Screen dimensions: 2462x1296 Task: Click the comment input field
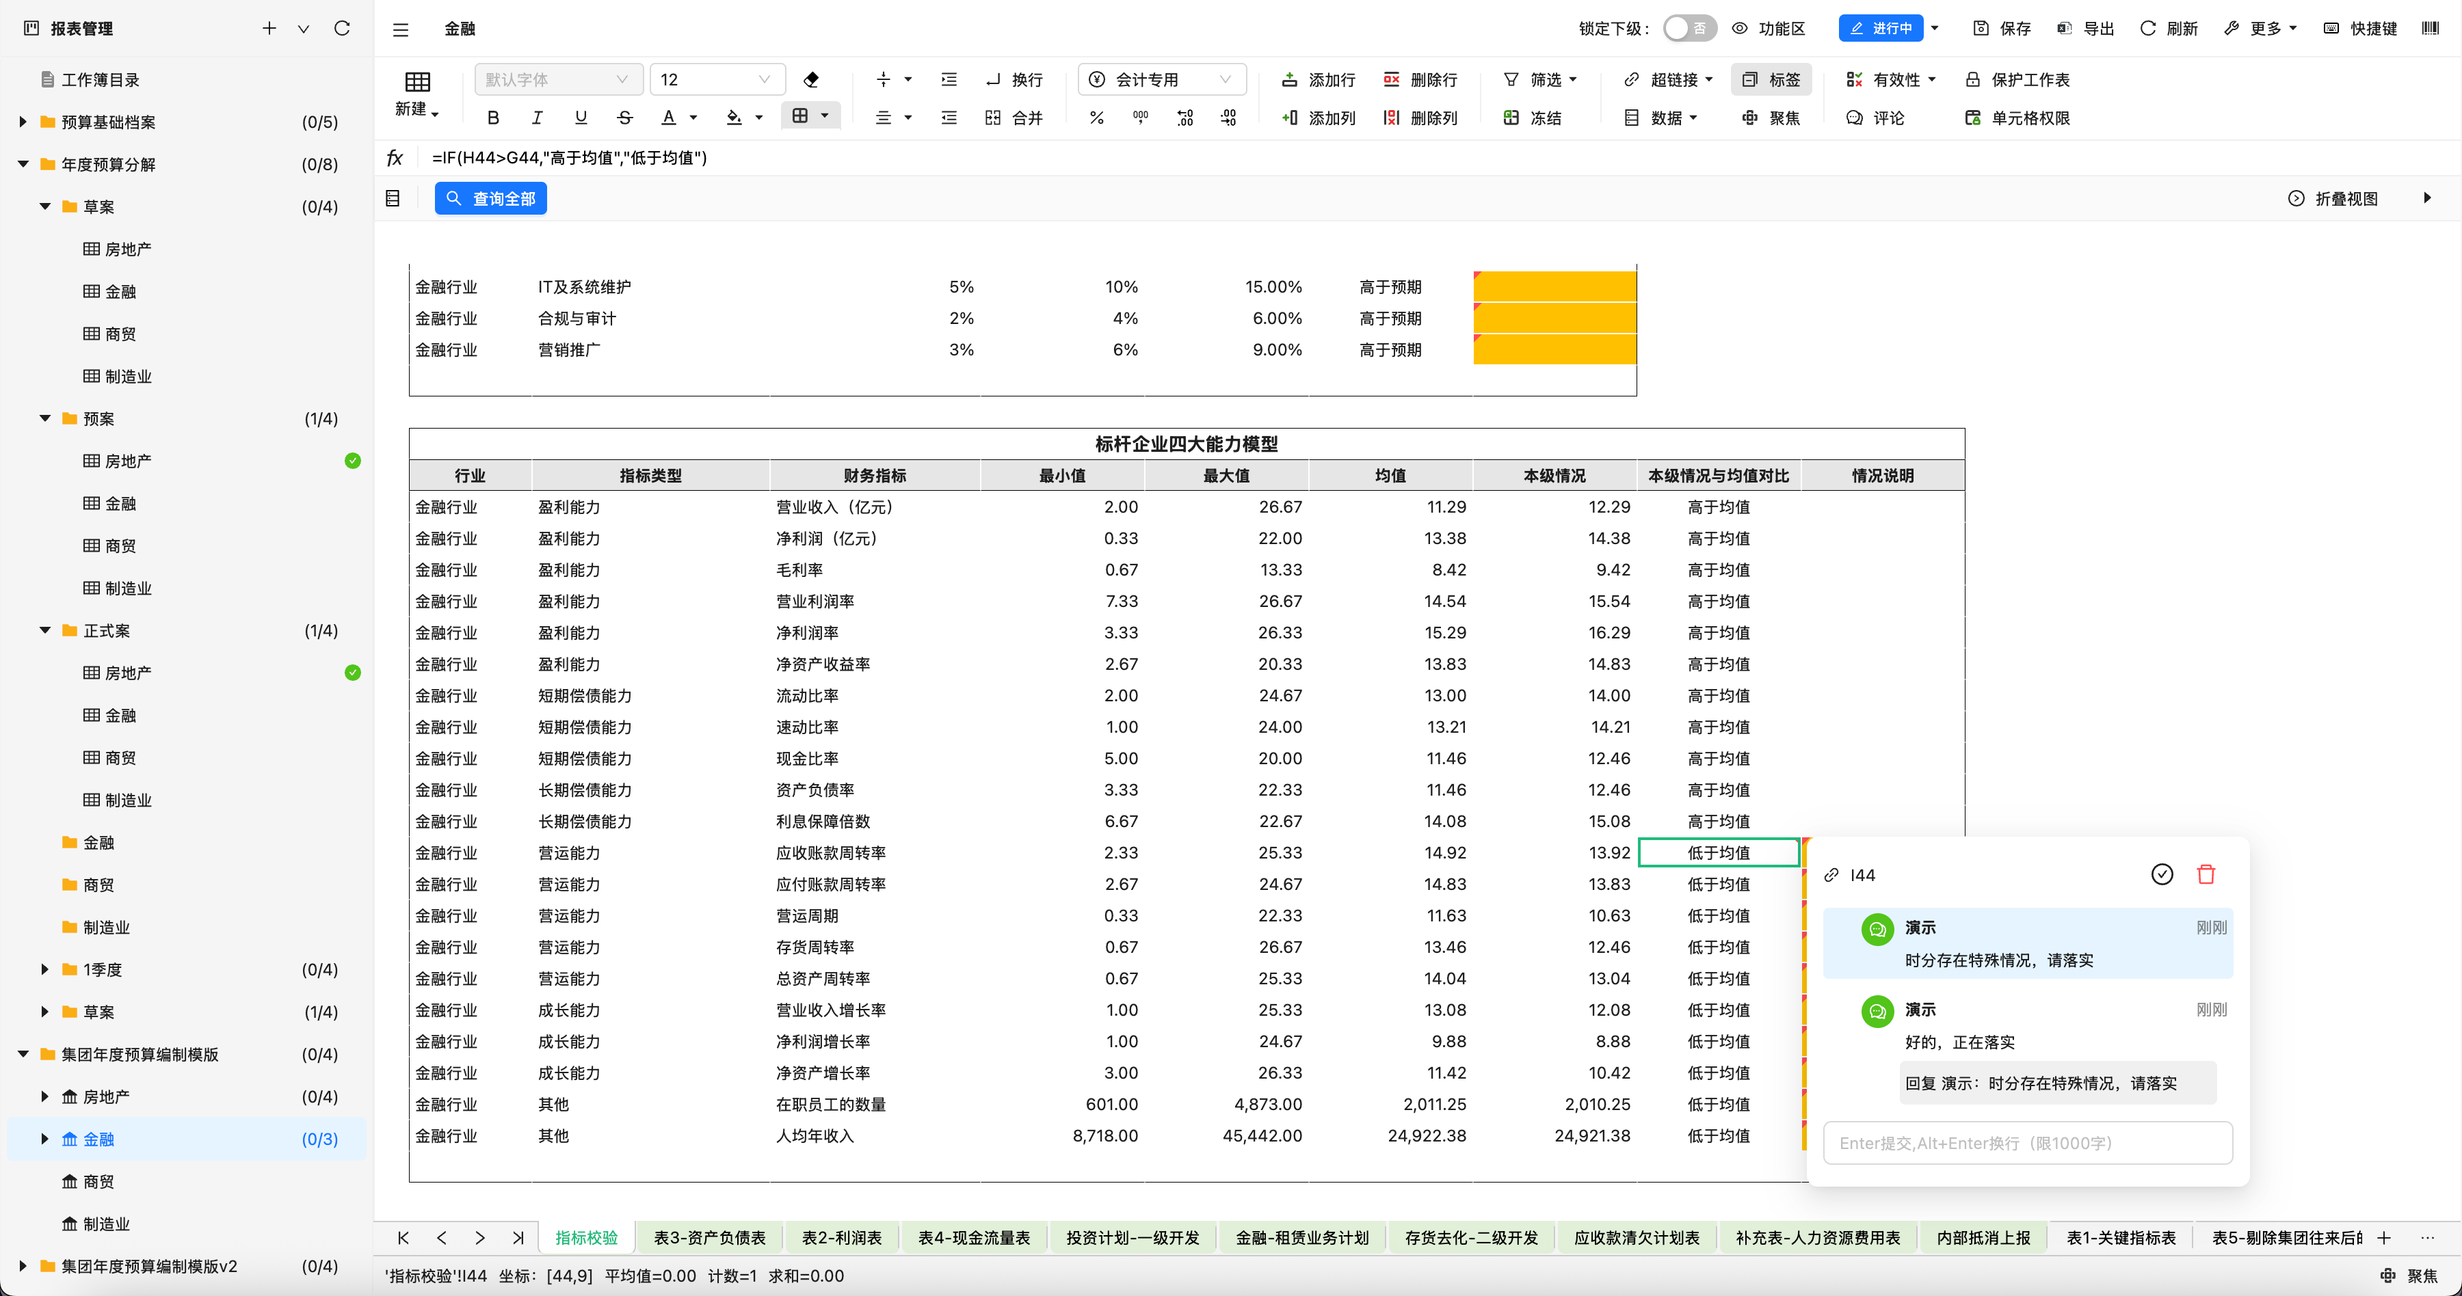(x=2027, y=1143)
